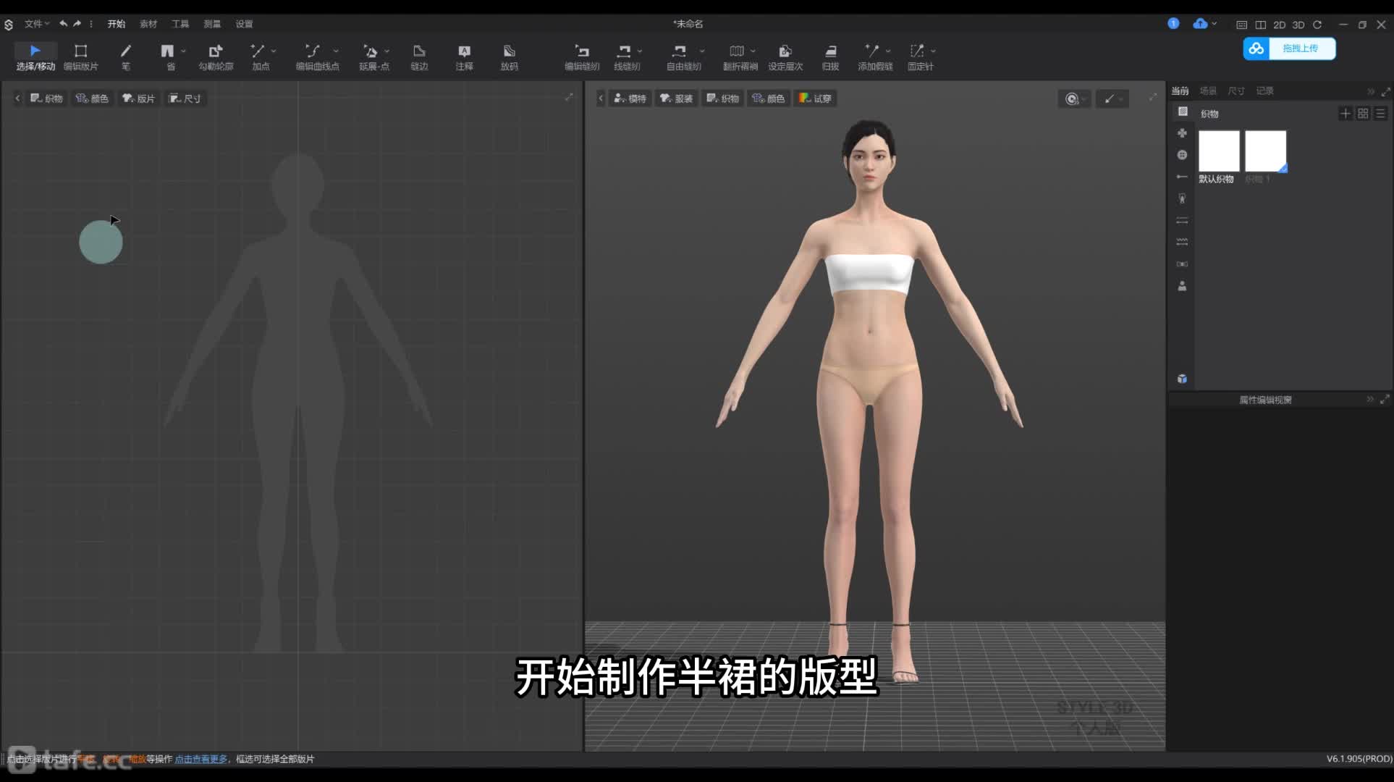Open dropdown beside 自由缝纫 tool
The image size is (1394, 782).
tap(702, 51)
